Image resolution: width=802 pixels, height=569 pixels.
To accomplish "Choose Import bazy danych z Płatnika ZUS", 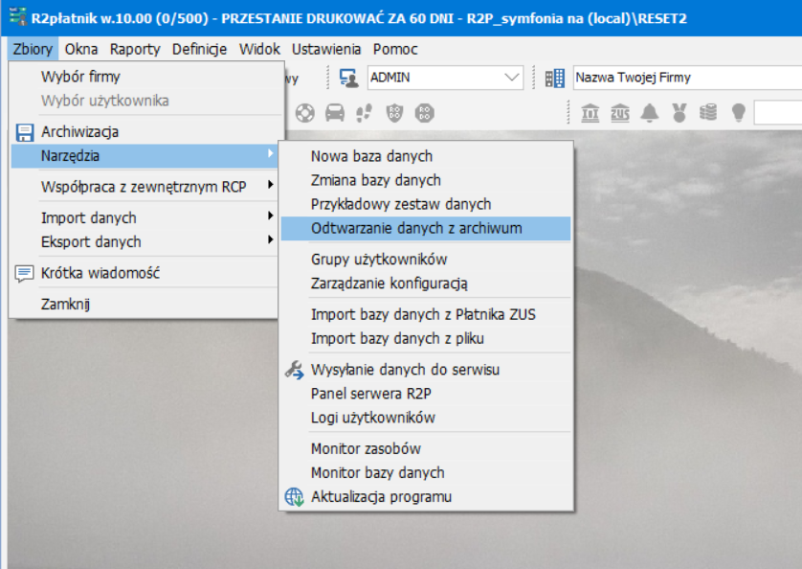I will (x=426, y=314).
